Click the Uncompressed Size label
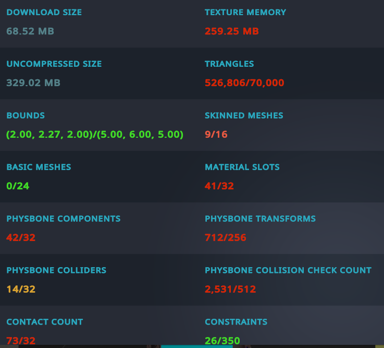This screenshot has height=348, width=384. (x=54, y=64)
